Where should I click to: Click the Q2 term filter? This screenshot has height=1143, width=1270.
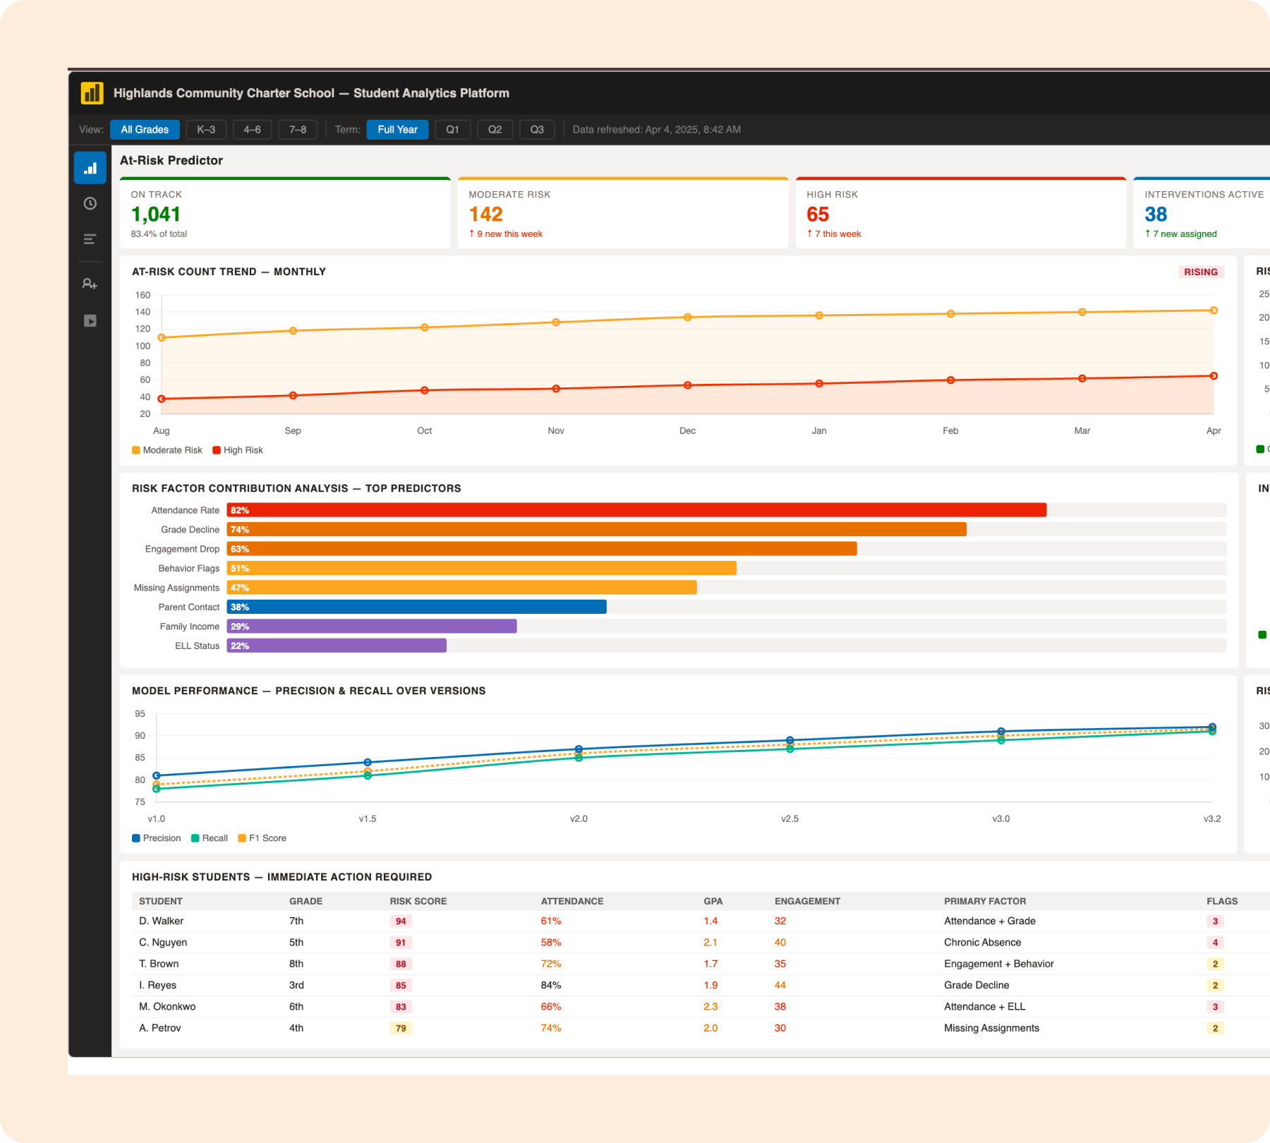coord(495,129)
